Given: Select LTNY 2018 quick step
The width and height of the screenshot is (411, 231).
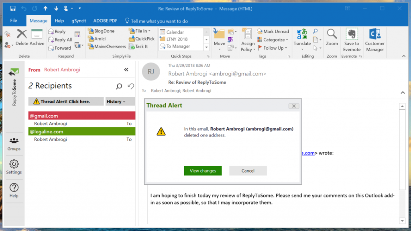Looking at the screenshot, I should [x=181, y=39].
